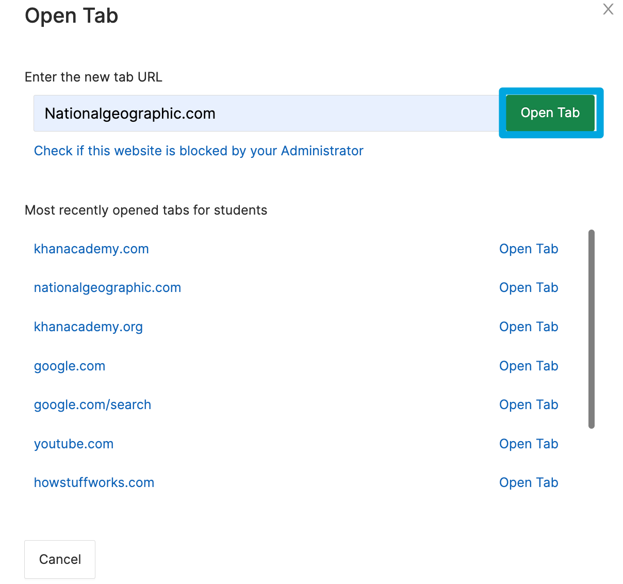The image size is (623, 584).
Task: Click Open Tab beside youtube.com
Action: coord(528,444)
